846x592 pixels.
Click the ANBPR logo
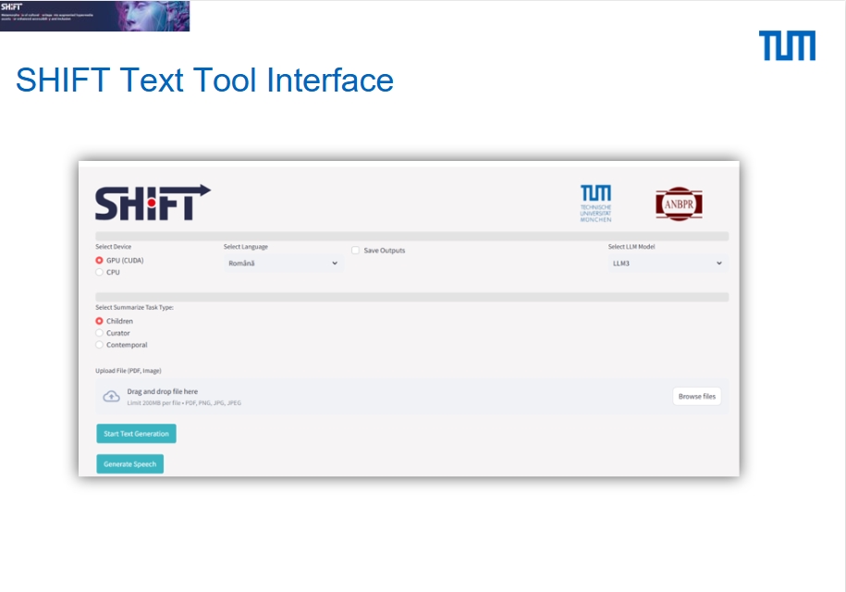[x=679, y=204]
